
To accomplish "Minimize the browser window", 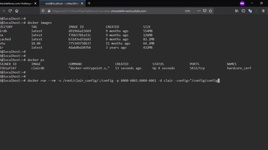I will coord(252,3).
